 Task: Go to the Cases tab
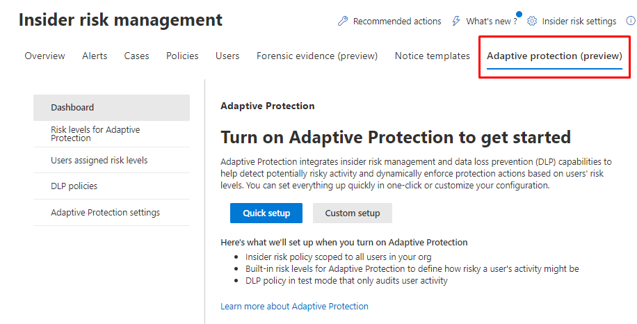point(136,56)
